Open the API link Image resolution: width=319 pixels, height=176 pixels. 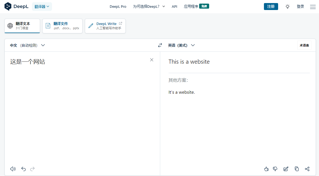[x=174, y=6]
